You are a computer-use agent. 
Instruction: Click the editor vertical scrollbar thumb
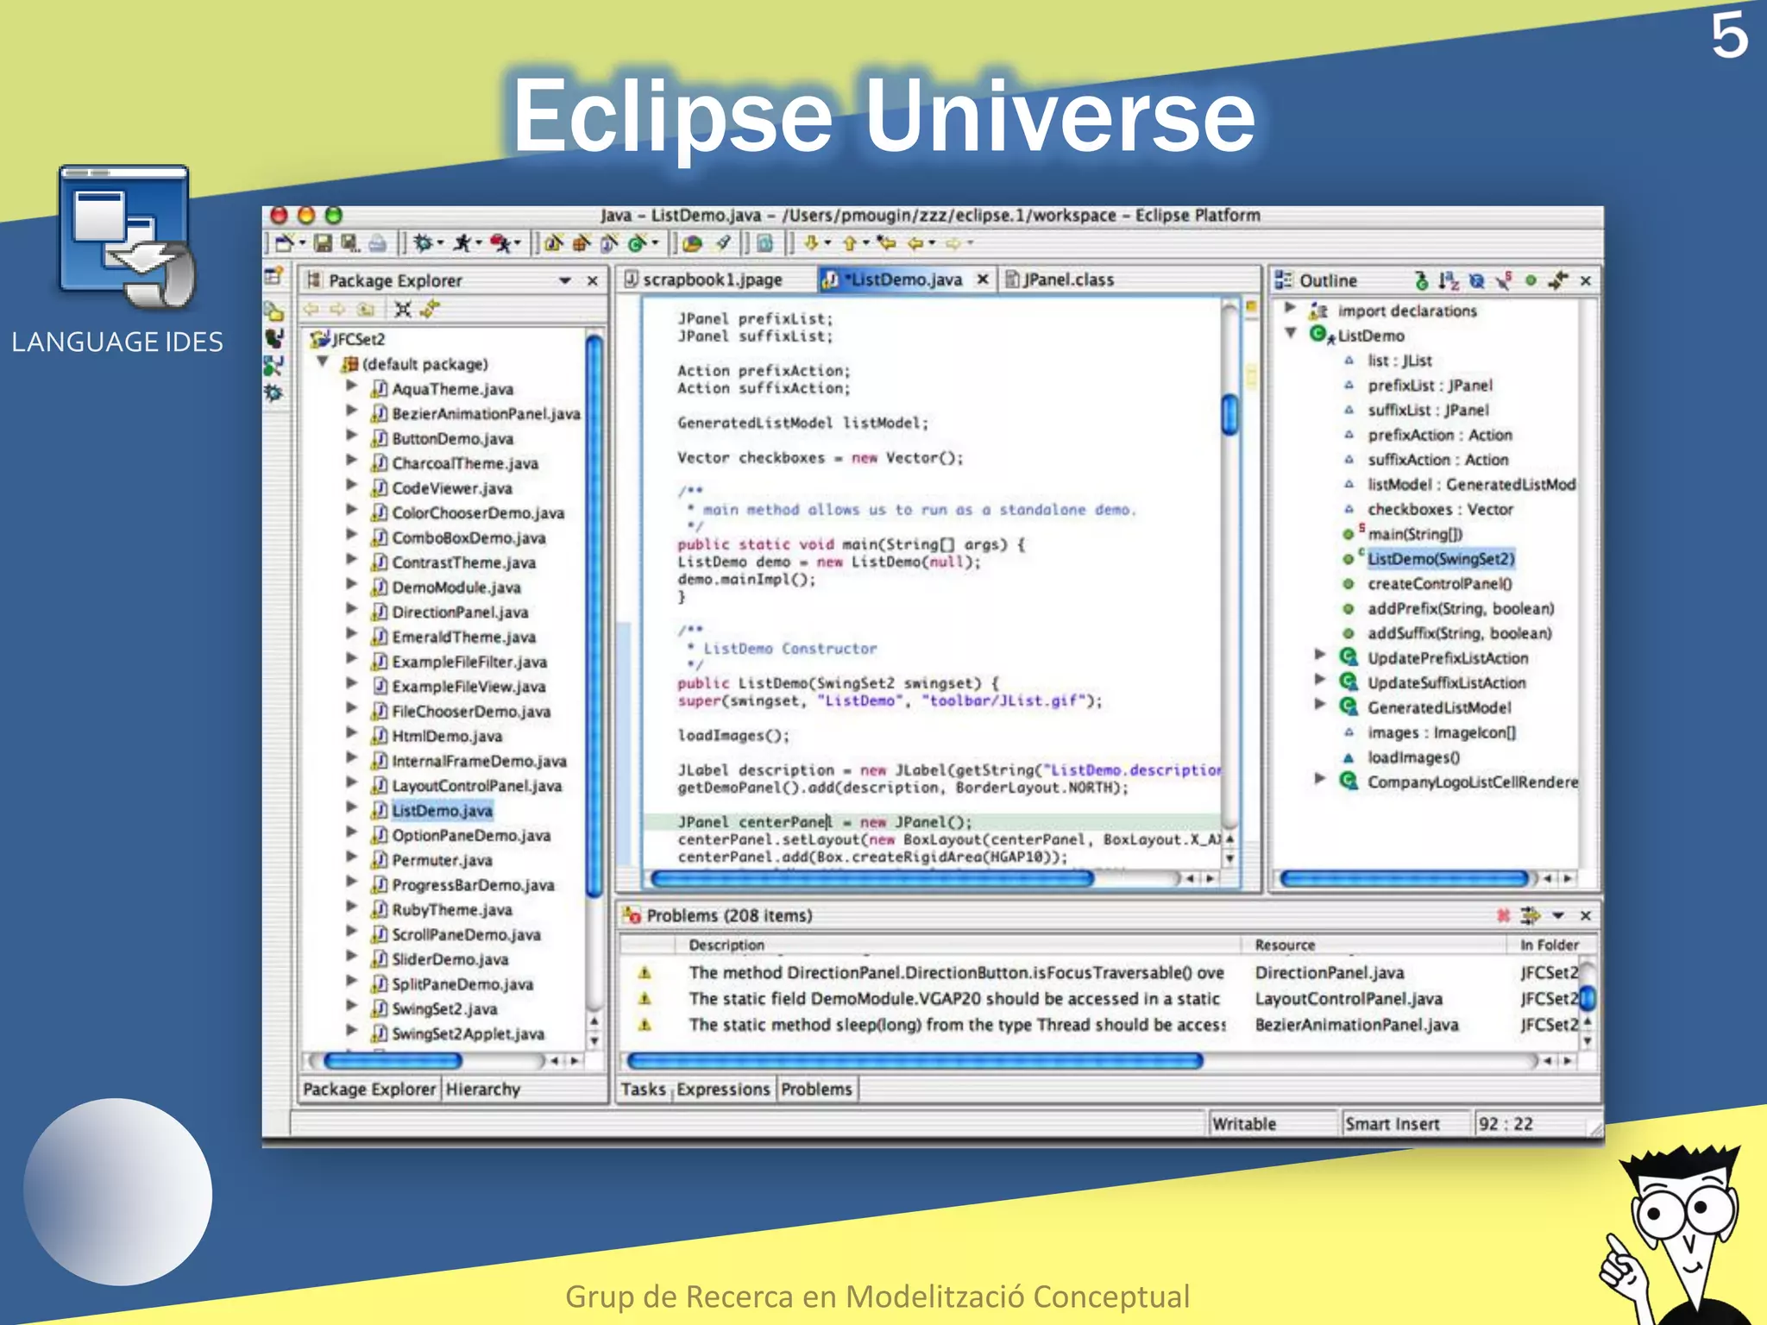click(1229, 414)
